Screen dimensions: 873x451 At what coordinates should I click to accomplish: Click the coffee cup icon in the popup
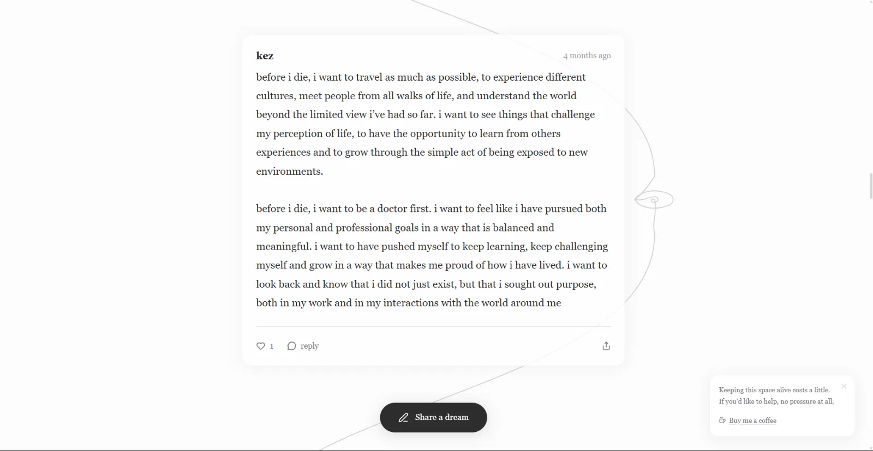[x=722, y=420]
